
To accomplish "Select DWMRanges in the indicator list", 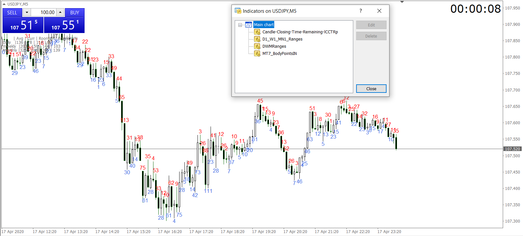I will point(274,46).
